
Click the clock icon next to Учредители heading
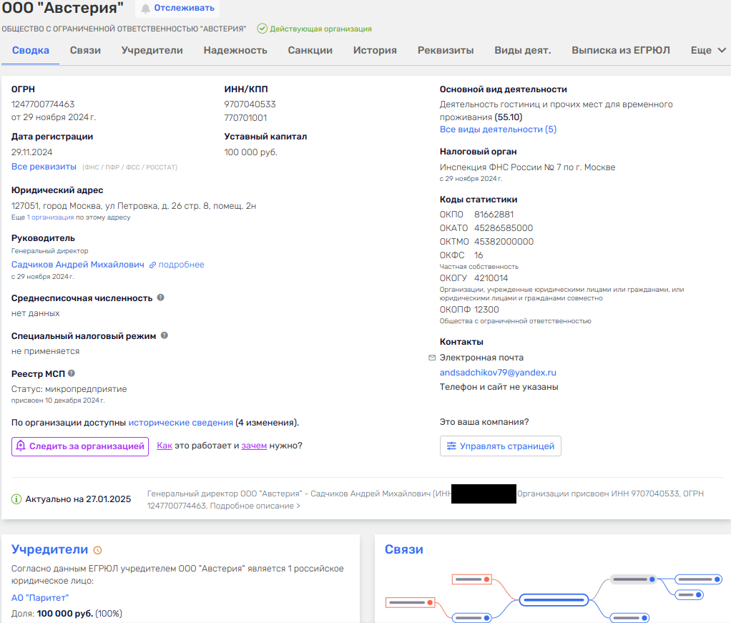pyautogui.click(x=97, y=550)
